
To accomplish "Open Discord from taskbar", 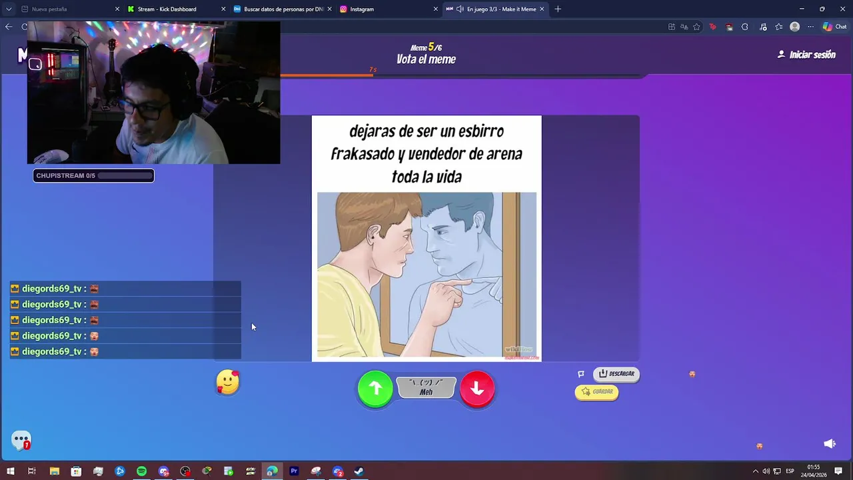I will [163, 471].
